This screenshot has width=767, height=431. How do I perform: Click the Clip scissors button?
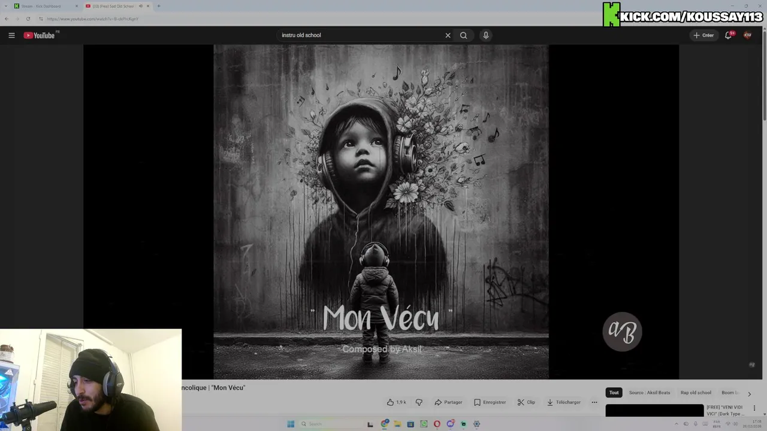pos(526,402)
